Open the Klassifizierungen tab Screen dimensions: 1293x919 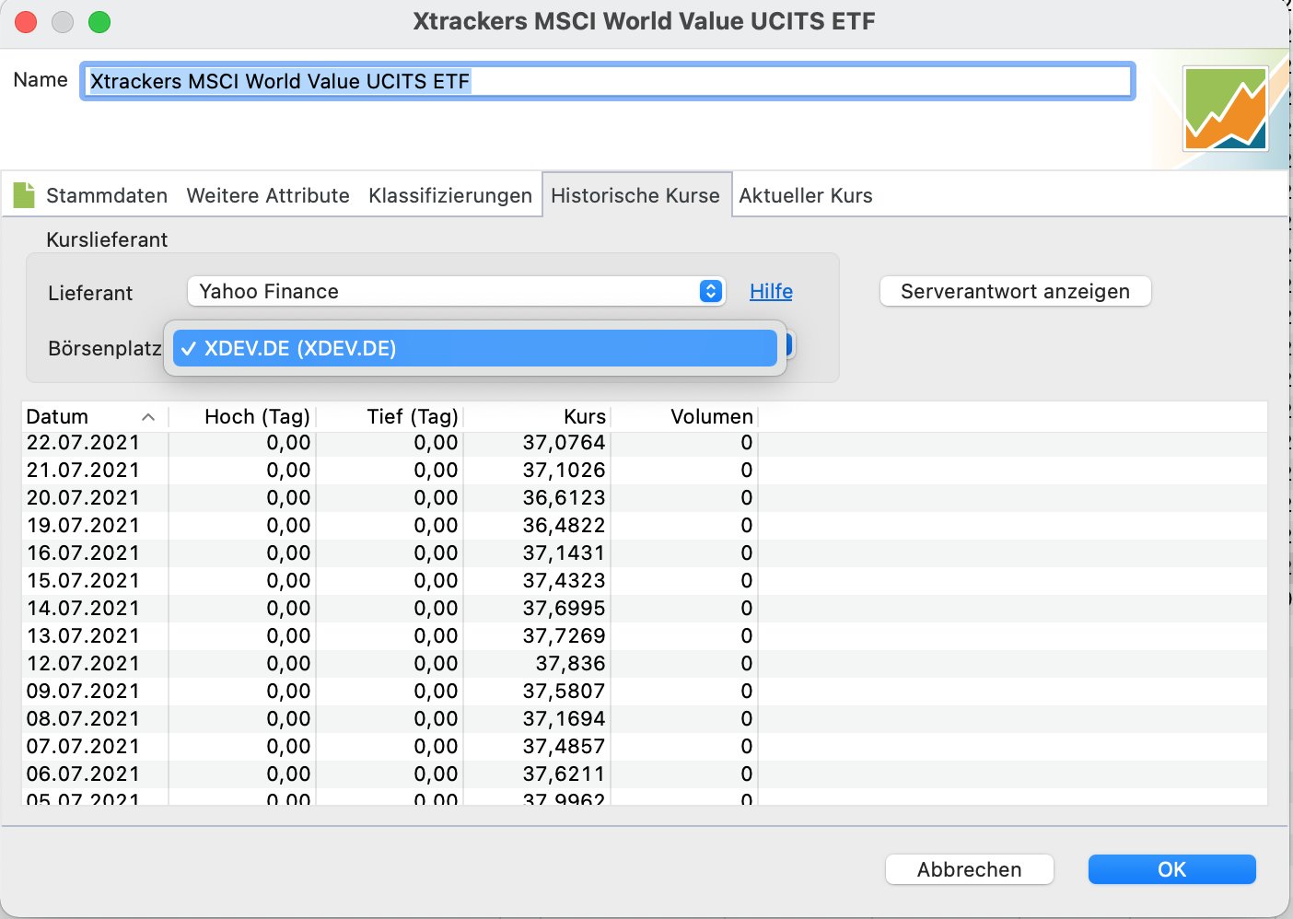450,195
